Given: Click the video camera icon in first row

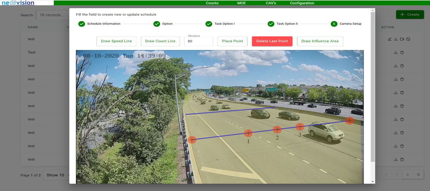Looking at the screenshot, I should pos(402,39).
